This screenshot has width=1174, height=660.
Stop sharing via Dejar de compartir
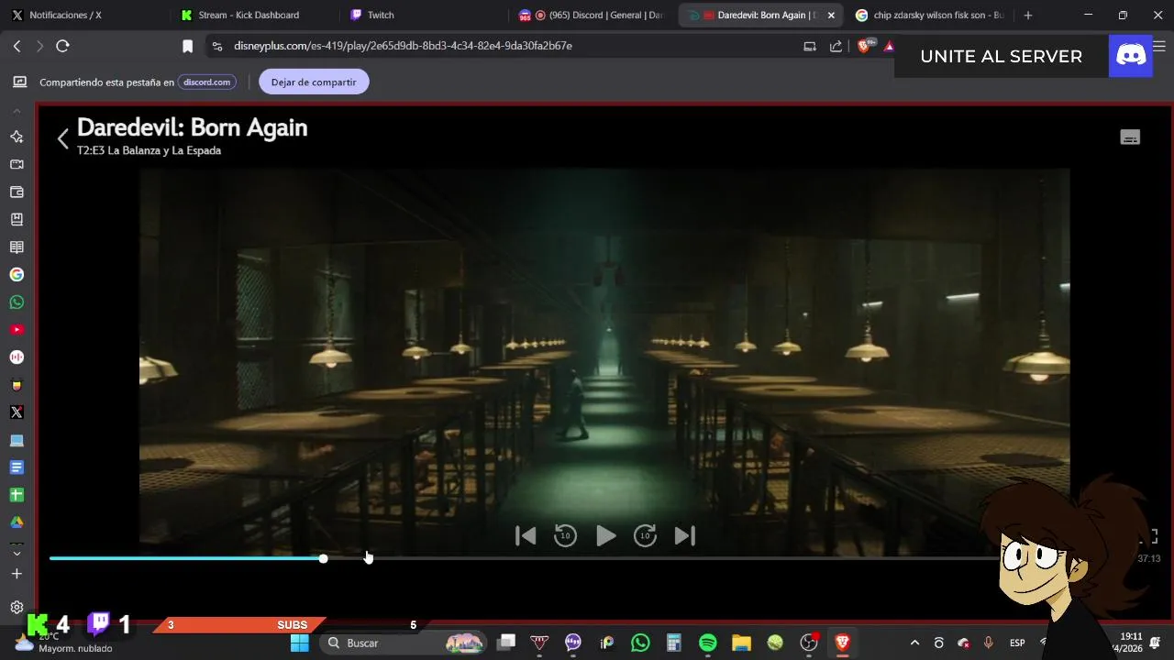[x=314, y=82]
